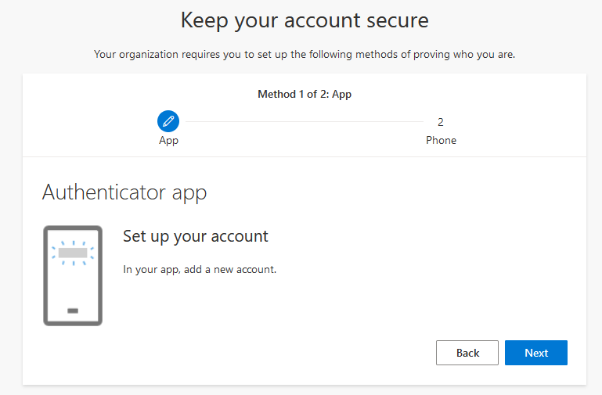The height and width of the screenshot is (395, 602).
Task: Click the blue pencil icon for the App step
Action: click(168, 121)
